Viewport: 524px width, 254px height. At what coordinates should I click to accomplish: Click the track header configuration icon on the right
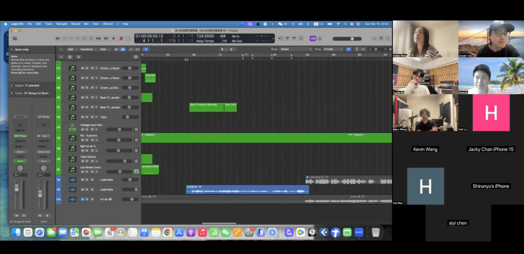136,57
